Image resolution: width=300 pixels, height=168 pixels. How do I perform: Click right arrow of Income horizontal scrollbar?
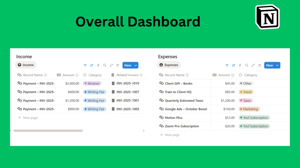click(144, 131)
